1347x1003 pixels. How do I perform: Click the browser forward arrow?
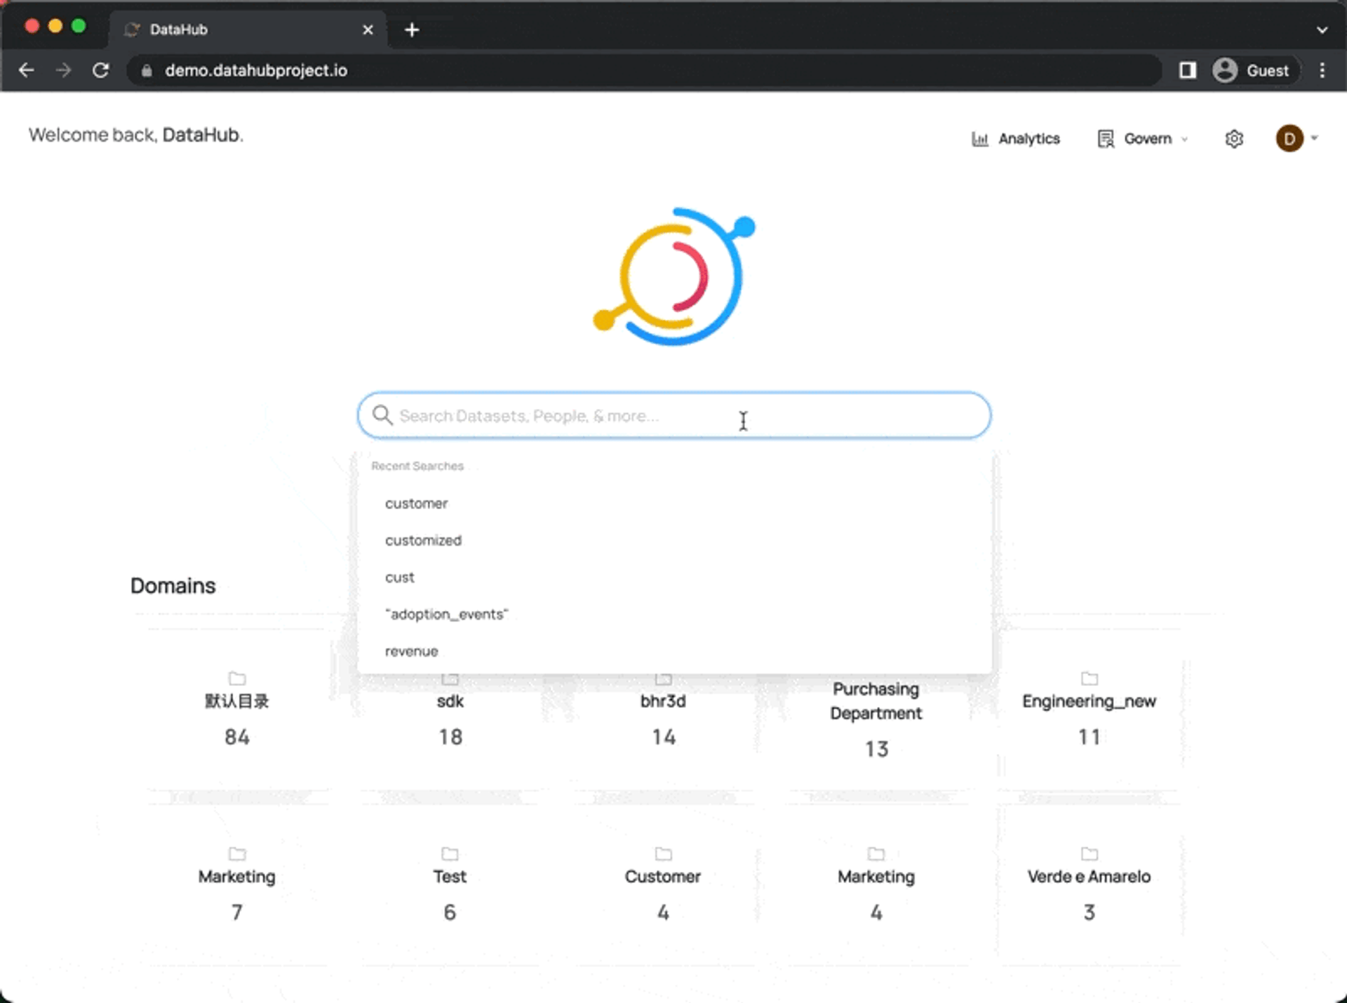point(63,70)
